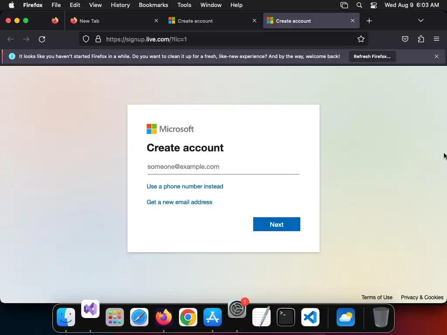
Task: Open Launchpad from the Dock
Action: coord(115,317)
